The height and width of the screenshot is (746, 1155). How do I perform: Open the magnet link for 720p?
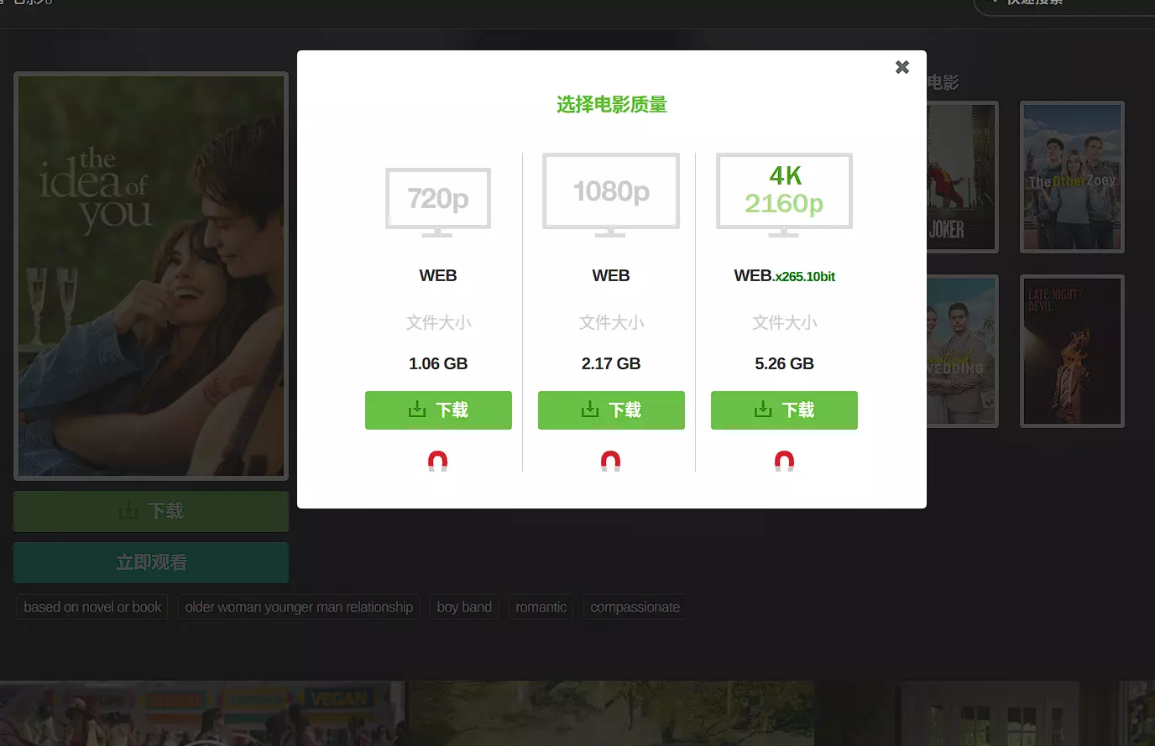[x=438, y=461]
